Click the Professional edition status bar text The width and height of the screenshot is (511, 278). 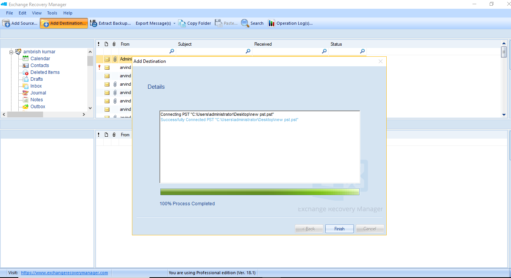tap(212, 273)
